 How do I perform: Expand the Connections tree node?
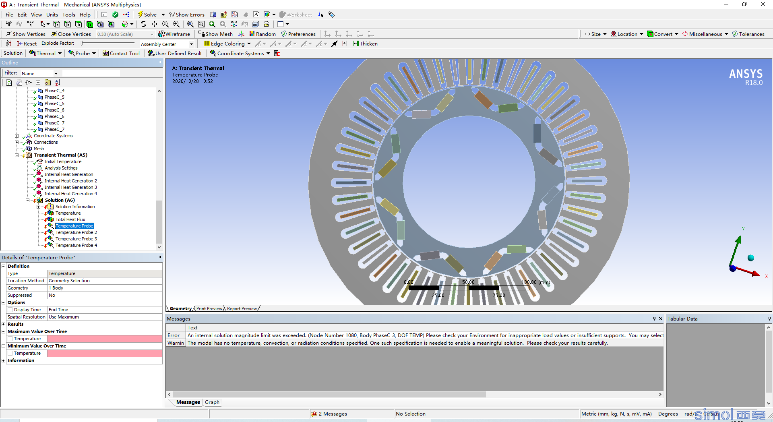click(17, 142)
